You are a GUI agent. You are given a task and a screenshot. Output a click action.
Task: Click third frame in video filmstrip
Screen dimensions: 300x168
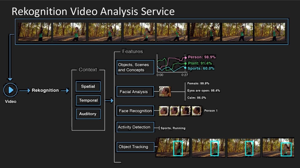point(105,32)
